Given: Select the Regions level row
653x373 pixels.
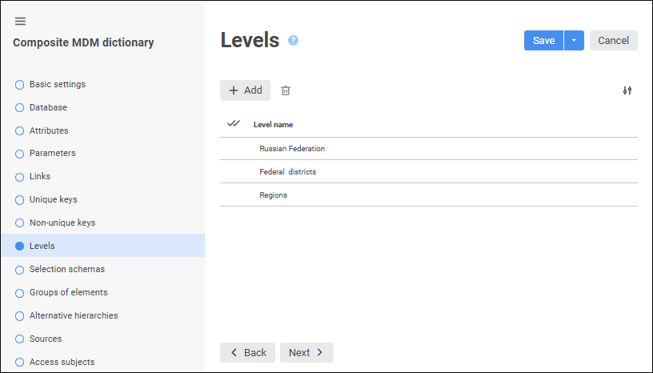Looking at the screenshot, I should pos(273,195).
